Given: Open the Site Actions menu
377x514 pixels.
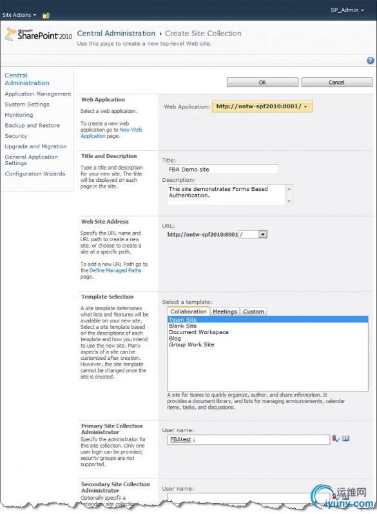Looking at the screenshot, I should point(19,15).
